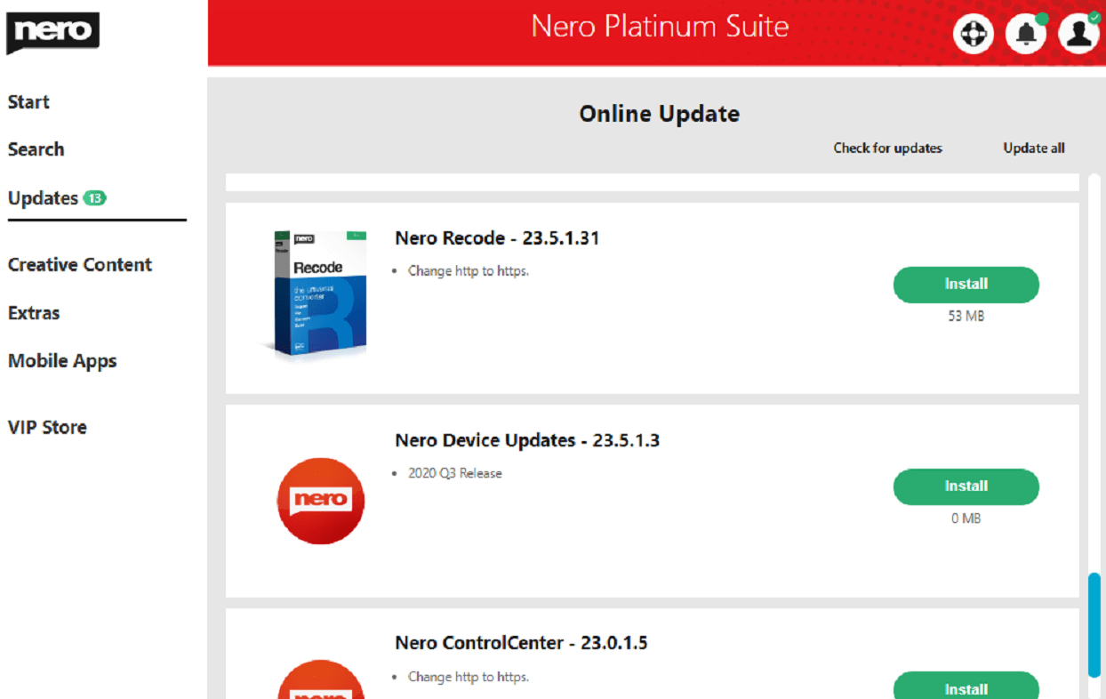Open the help lifebuoy icon in header
Viewport: 1106px width, 699px height.
click(973, 34)
